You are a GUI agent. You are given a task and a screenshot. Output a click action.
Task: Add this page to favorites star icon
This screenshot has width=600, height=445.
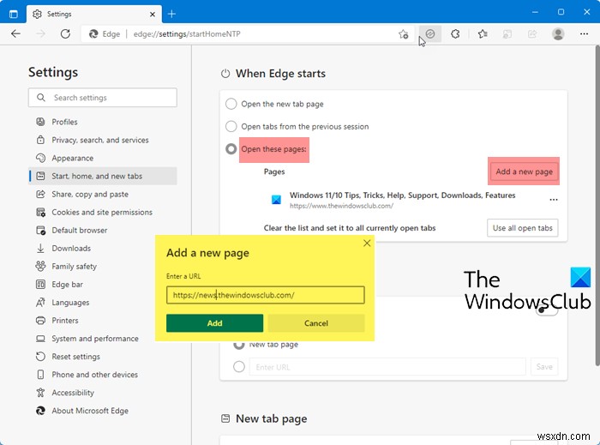pyautogui.click(x=404, y=34)
